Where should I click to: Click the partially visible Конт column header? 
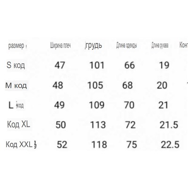tap(184, 45)
